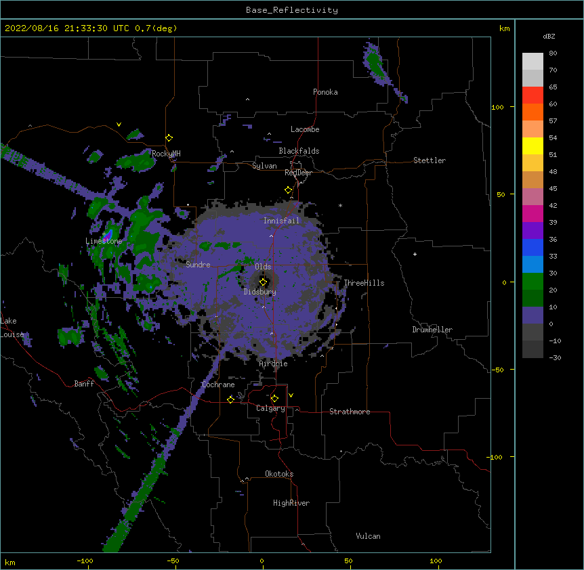Click the -100 km mark on bottom axis
This screenshot has width=584, height=570.
coord(85,561)
